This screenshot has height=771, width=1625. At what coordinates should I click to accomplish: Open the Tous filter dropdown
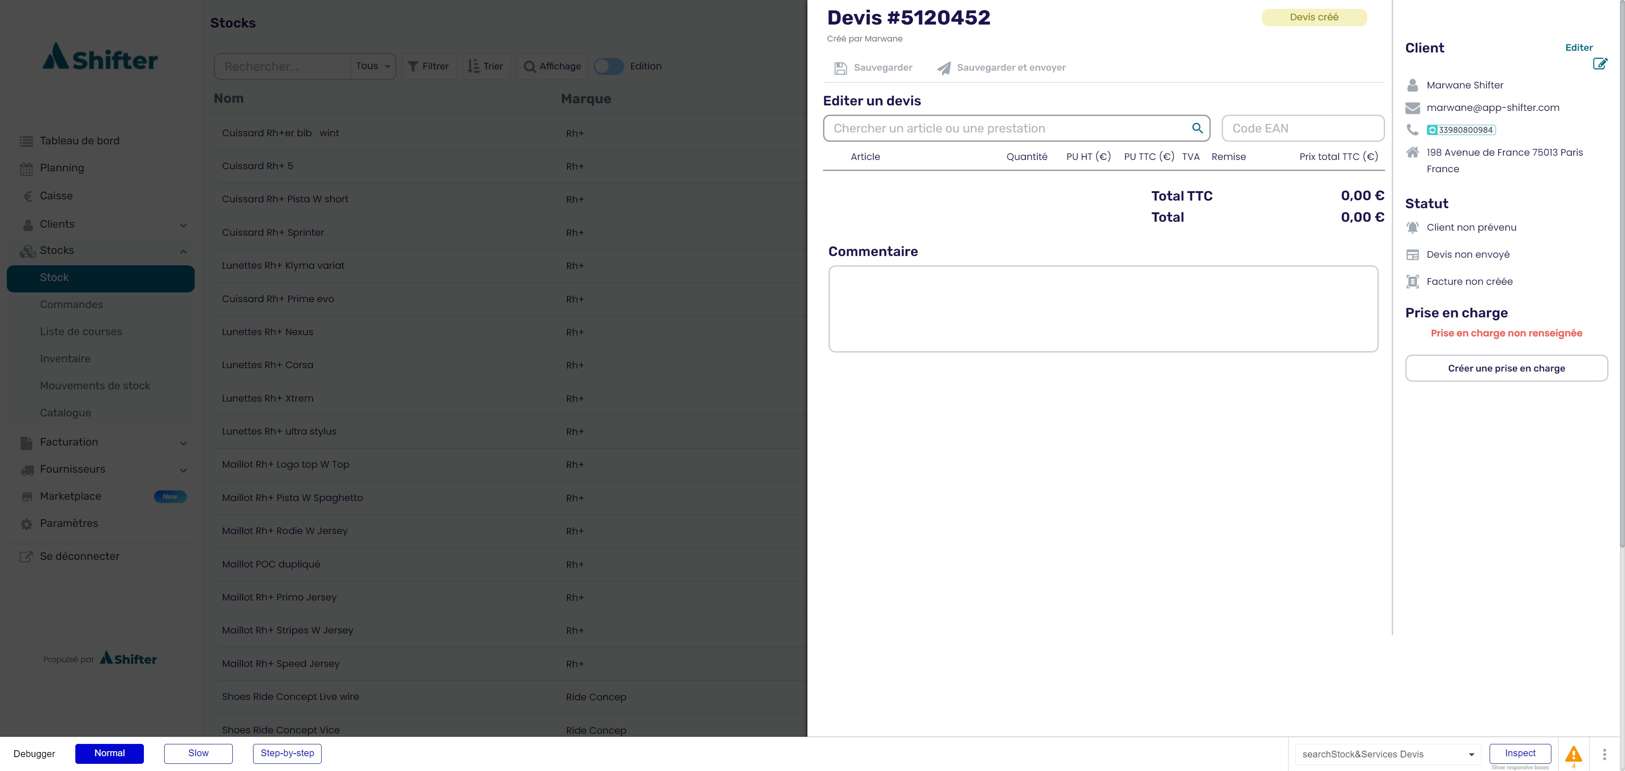(373, 66)
